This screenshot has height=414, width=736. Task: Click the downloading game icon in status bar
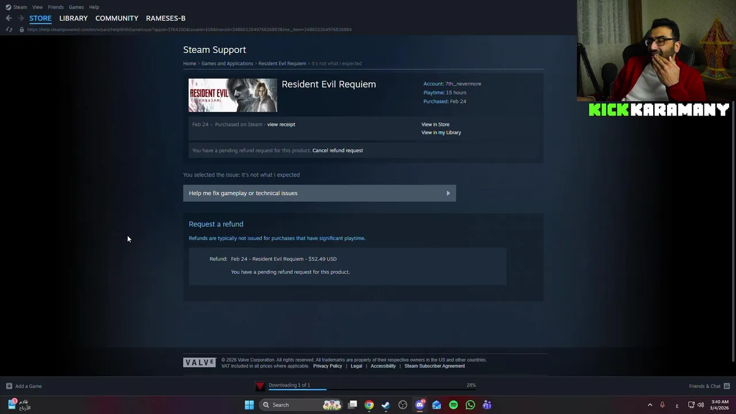tap(260, 386)
